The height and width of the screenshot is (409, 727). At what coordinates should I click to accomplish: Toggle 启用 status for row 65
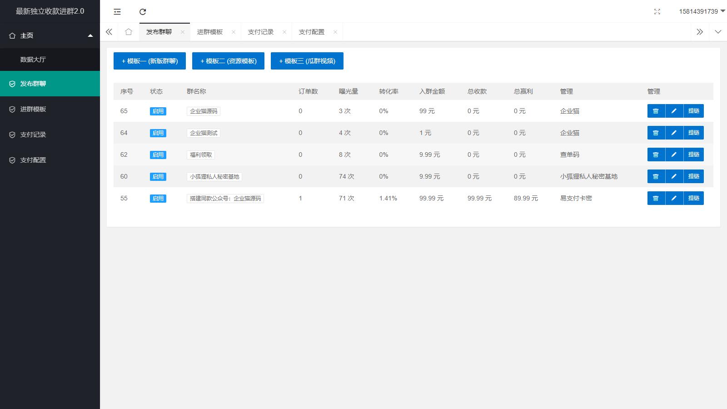(158, 111)
